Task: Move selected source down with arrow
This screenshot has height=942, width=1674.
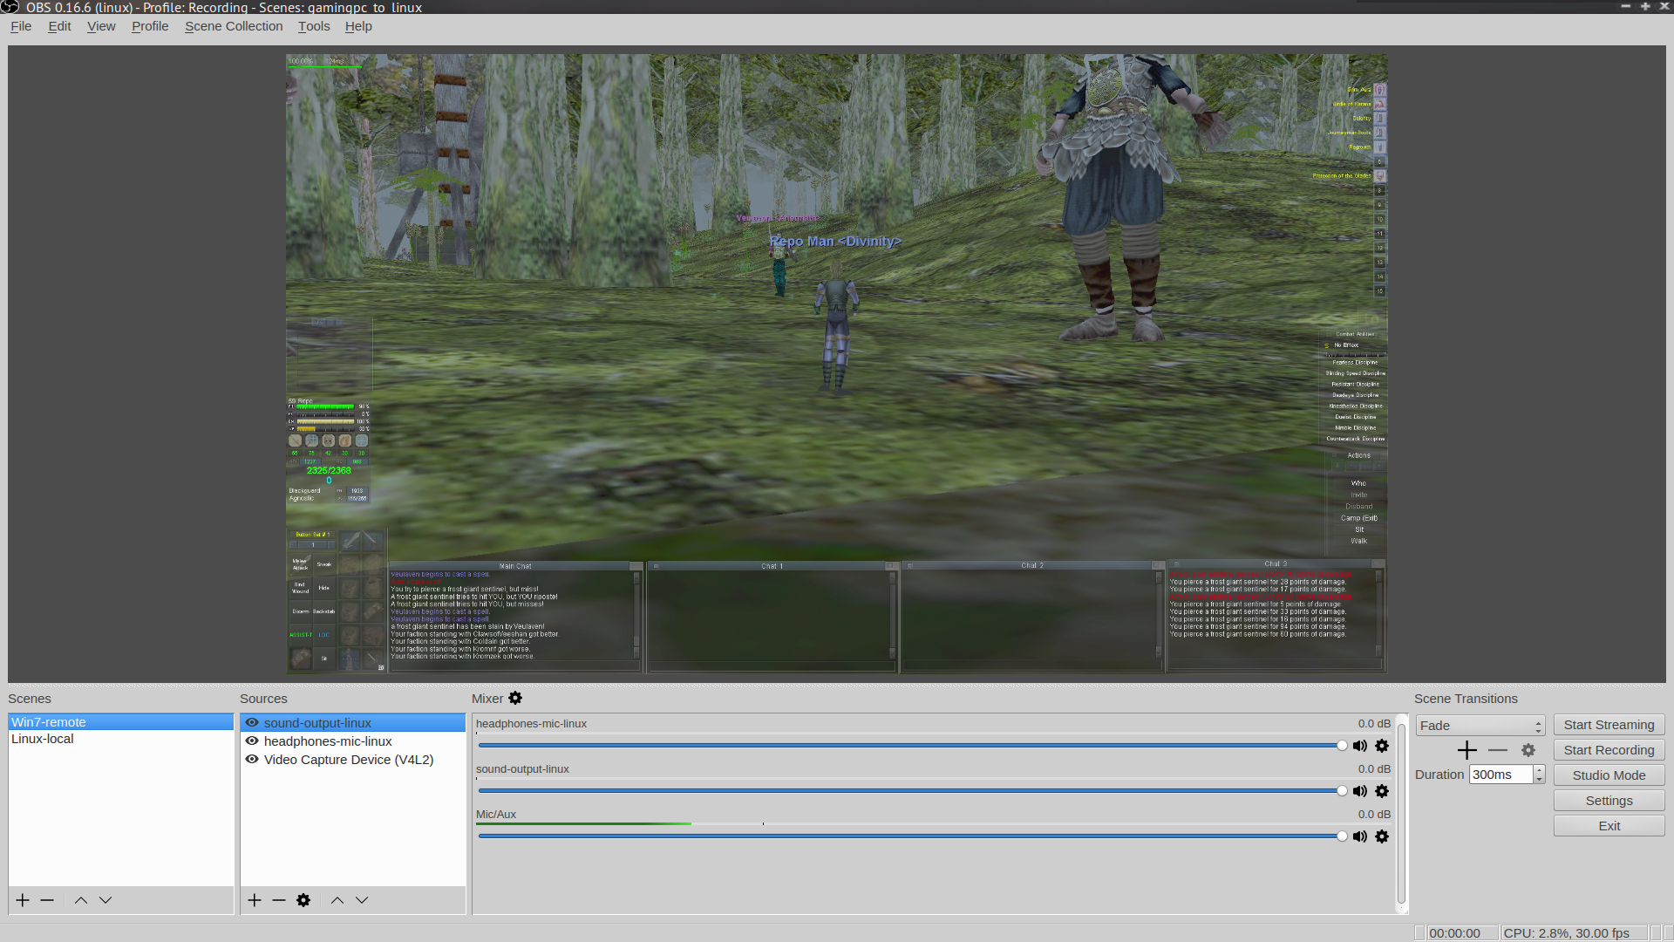Action: click(362, 900)
